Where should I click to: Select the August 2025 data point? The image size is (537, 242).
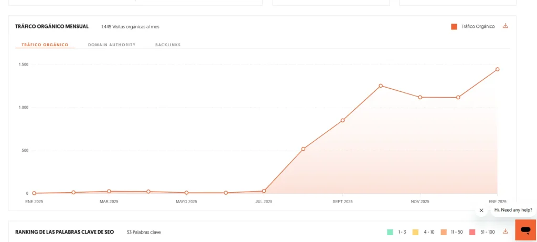[x=303, y=149]
